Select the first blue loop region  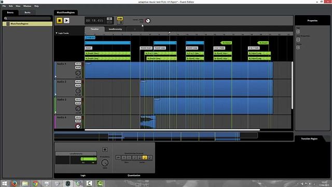[x=107, y=43]
